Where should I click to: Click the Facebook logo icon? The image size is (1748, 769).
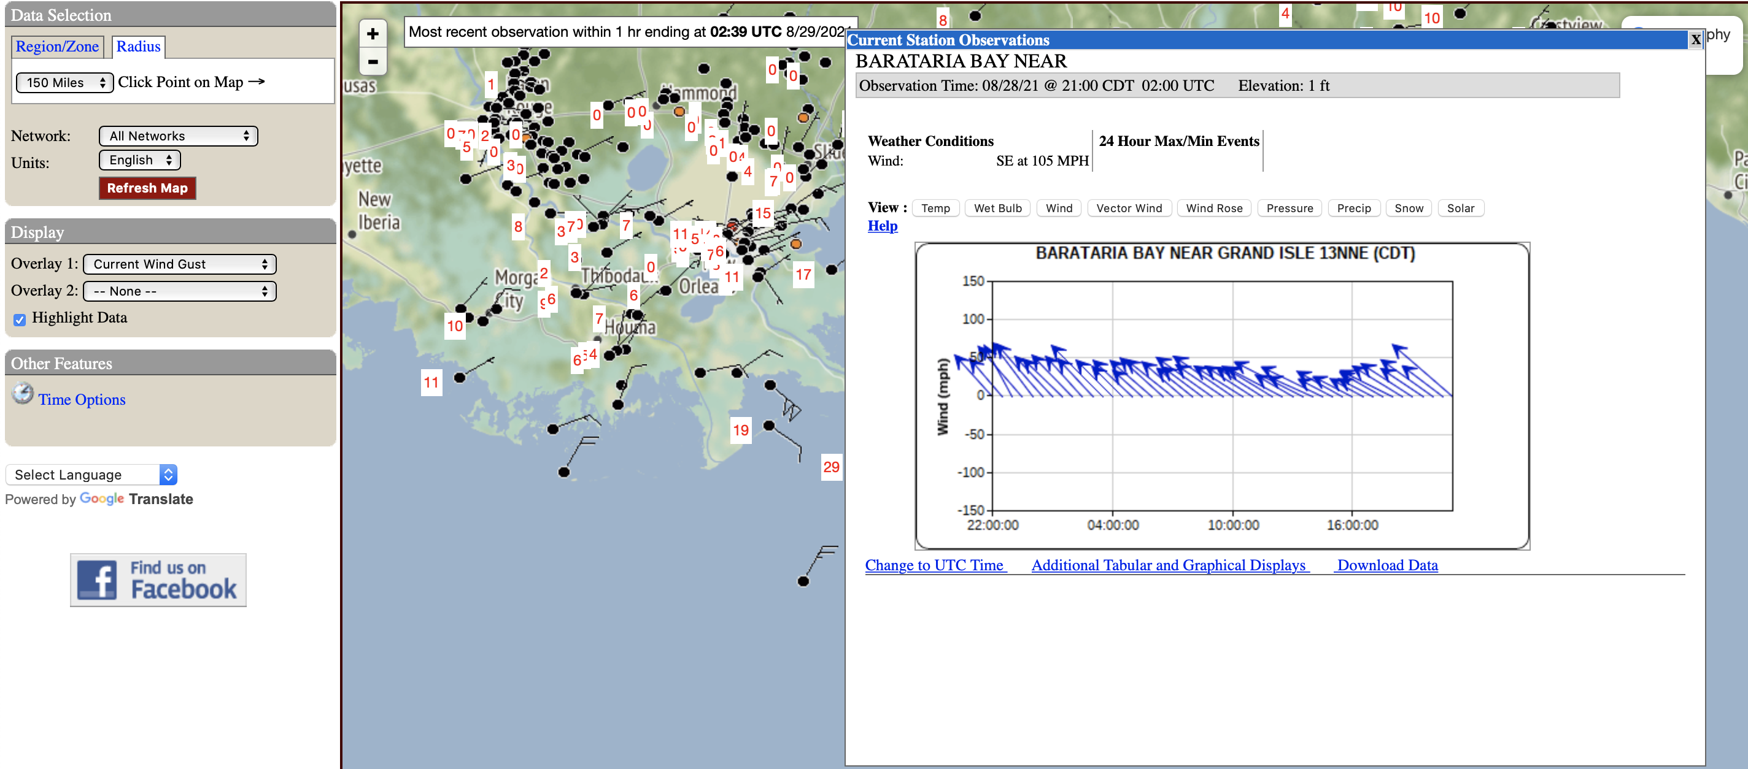(x=96, y=580)
